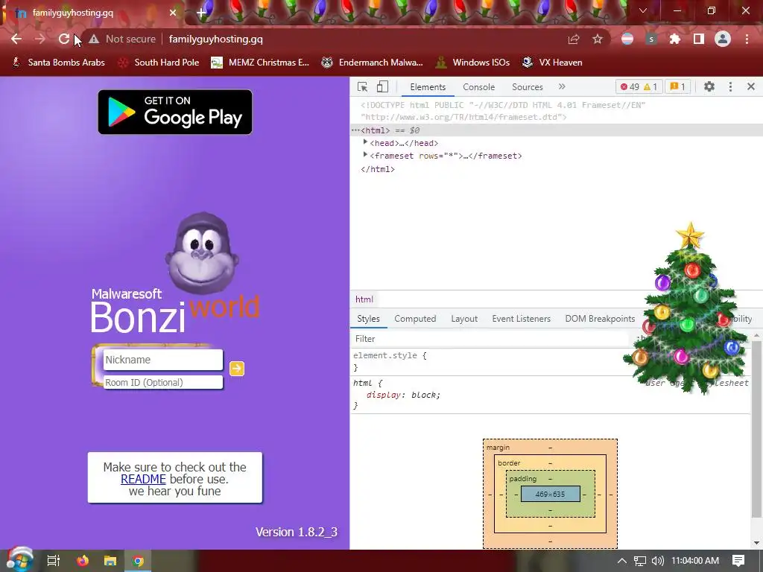This screenshot has width=763, height=572.
Task: Click the display: block style value
Action: point(425,395)
